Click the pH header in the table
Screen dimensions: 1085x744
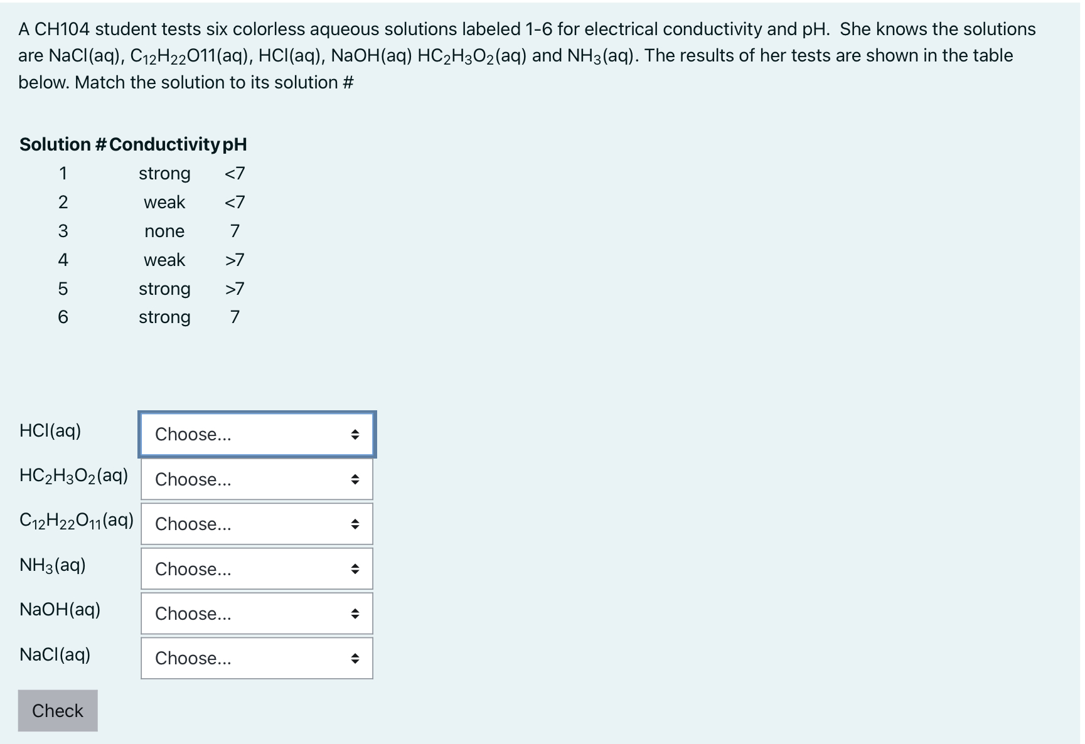coord(235,144)
